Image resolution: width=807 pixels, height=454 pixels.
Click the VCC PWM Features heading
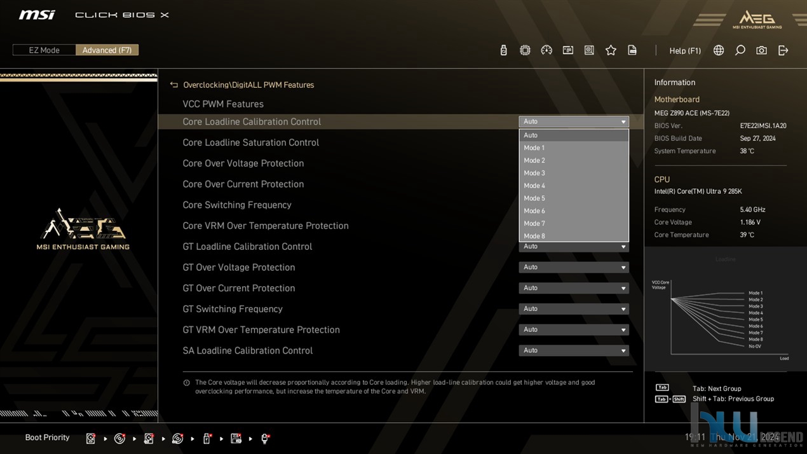click(x=223, y=104)
